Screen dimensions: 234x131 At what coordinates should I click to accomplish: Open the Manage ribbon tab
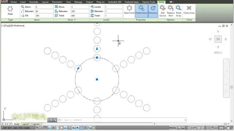[x=78, y=2]
